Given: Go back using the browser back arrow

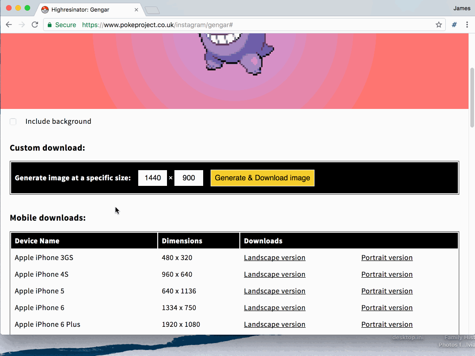Looking at the screenshot, I should (9, 25).
